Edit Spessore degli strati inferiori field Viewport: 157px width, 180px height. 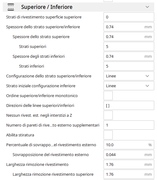click(x=129, y=56)
